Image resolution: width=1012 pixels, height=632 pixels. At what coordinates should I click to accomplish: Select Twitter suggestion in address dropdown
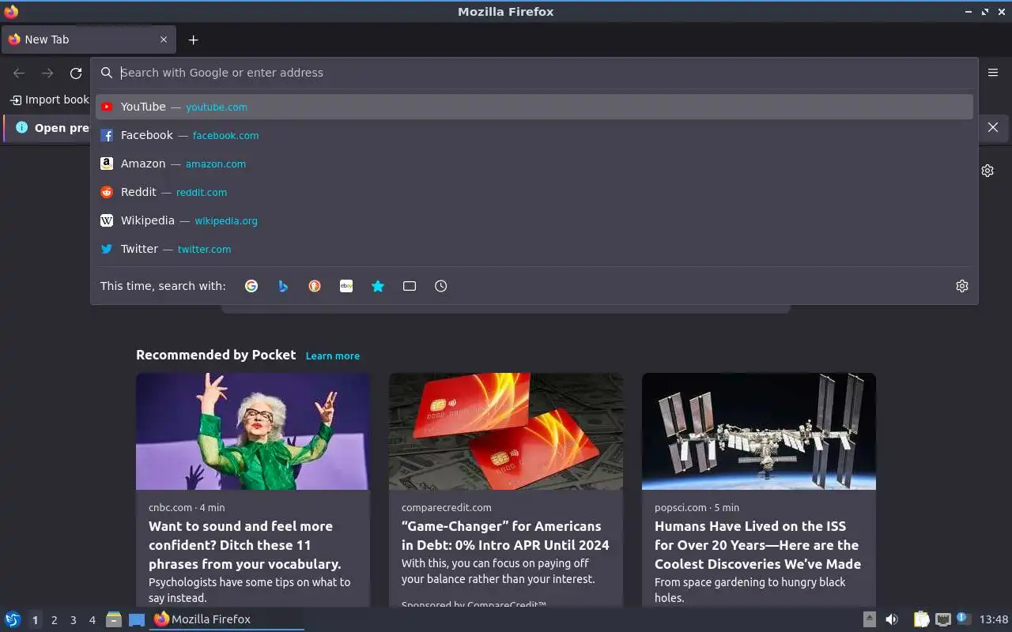tap(534, 249)
